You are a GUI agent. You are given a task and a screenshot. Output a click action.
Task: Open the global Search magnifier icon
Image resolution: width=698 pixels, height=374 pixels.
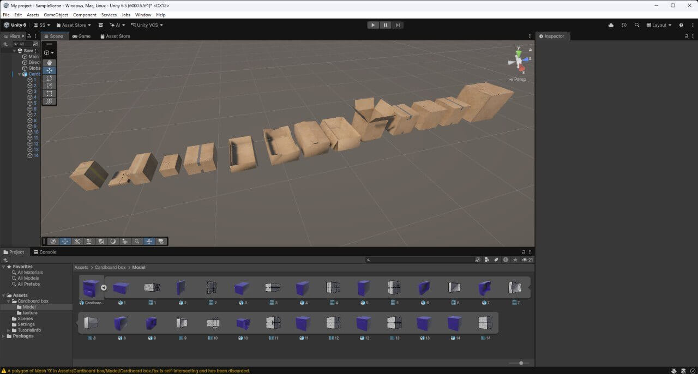pos(637,25)
